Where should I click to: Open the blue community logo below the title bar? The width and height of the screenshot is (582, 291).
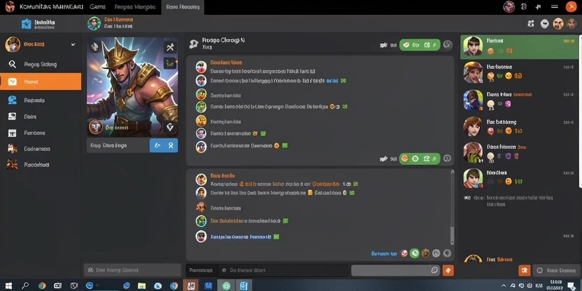[27, 24]
